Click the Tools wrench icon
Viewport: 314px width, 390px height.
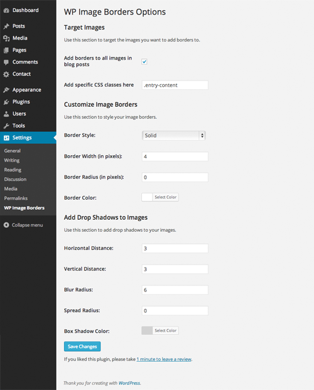pos(6,126)
